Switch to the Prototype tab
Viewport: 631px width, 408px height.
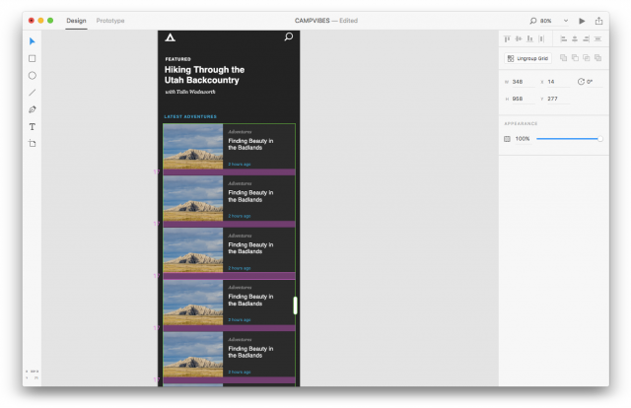click(110, 20)
